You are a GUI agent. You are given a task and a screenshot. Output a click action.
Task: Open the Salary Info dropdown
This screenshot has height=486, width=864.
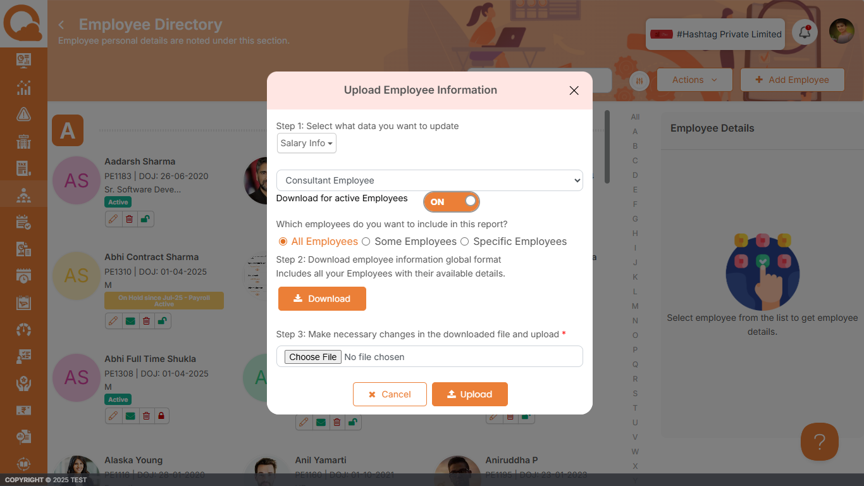pyautogui.click(x=307, y=143)
